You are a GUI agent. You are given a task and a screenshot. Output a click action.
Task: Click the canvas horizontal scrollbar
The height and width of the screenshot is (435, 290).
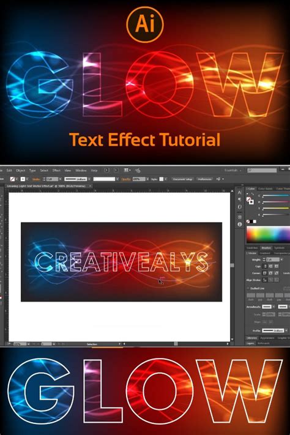[176, 344]
